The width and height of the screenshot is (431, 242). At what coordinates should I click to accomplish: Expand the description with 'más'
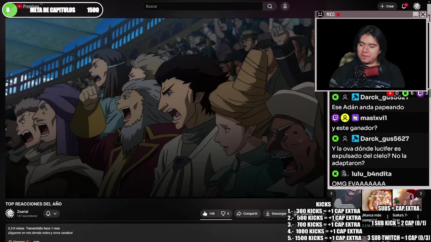click(36, 241)
